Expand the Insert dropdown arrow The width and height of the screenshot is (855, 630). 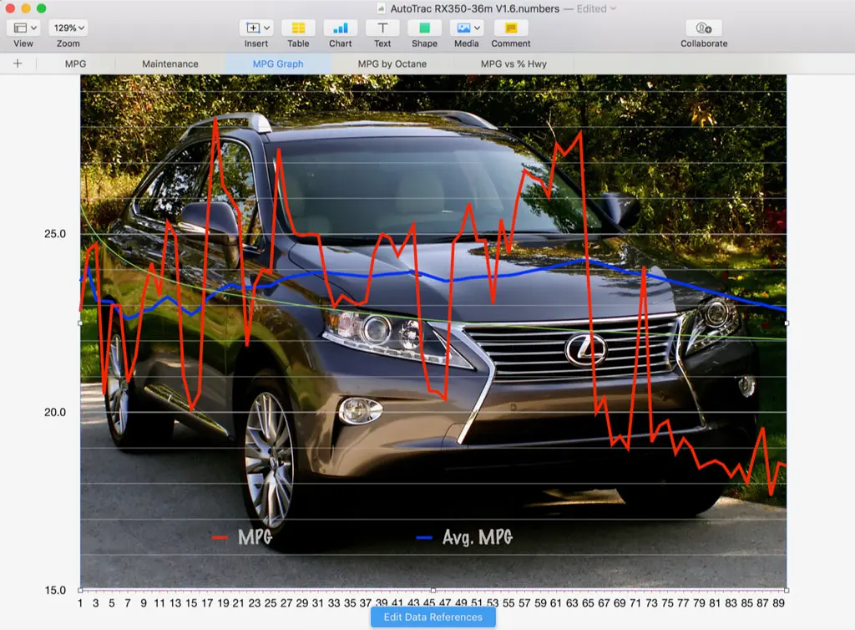[x=266, y=28]
